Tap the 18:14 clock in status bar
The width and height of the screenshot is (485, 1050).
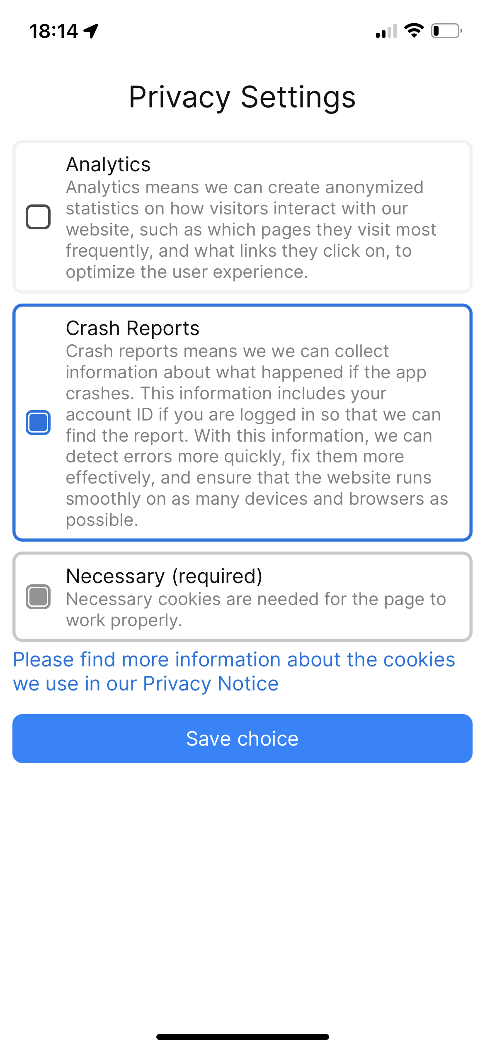[x=54, y=31]
